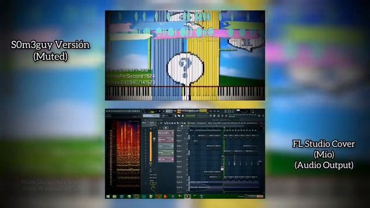Switch to FL Studio taskbar icon
370x208 pixels.
click(187, 196)
